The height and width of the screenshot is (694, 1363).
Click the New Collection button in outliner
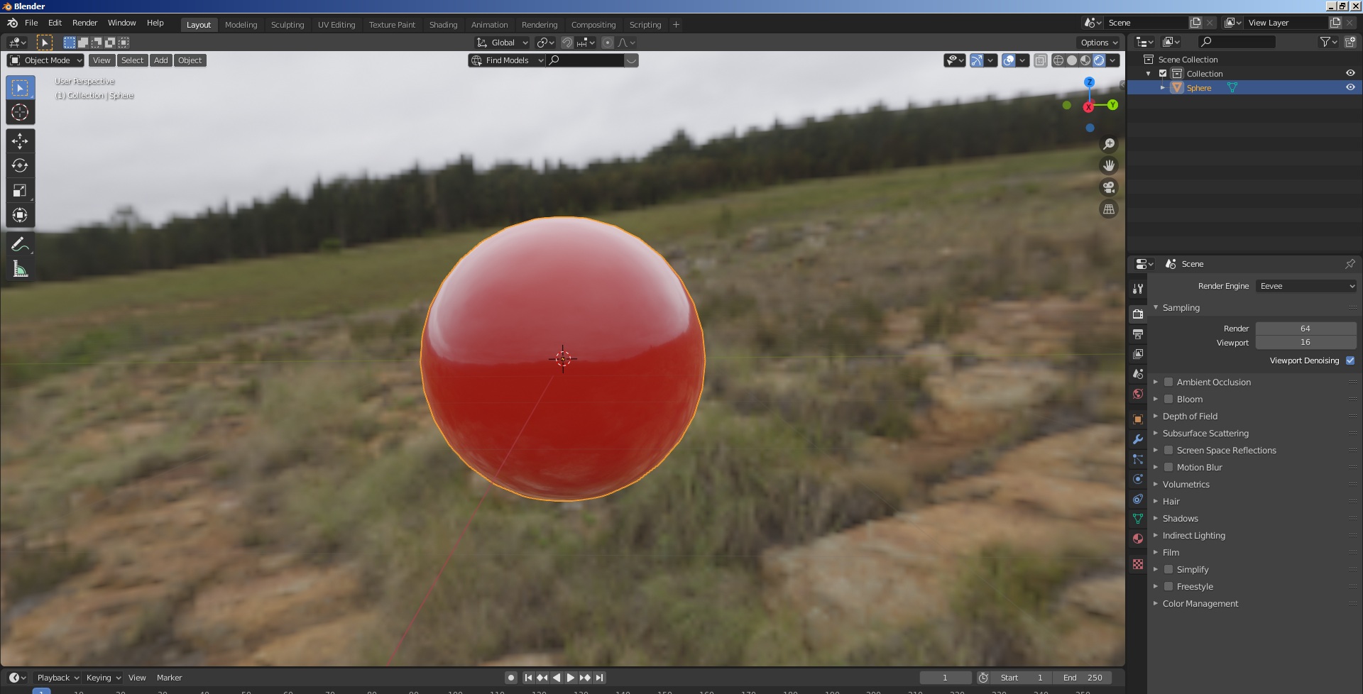point(1350,42)
